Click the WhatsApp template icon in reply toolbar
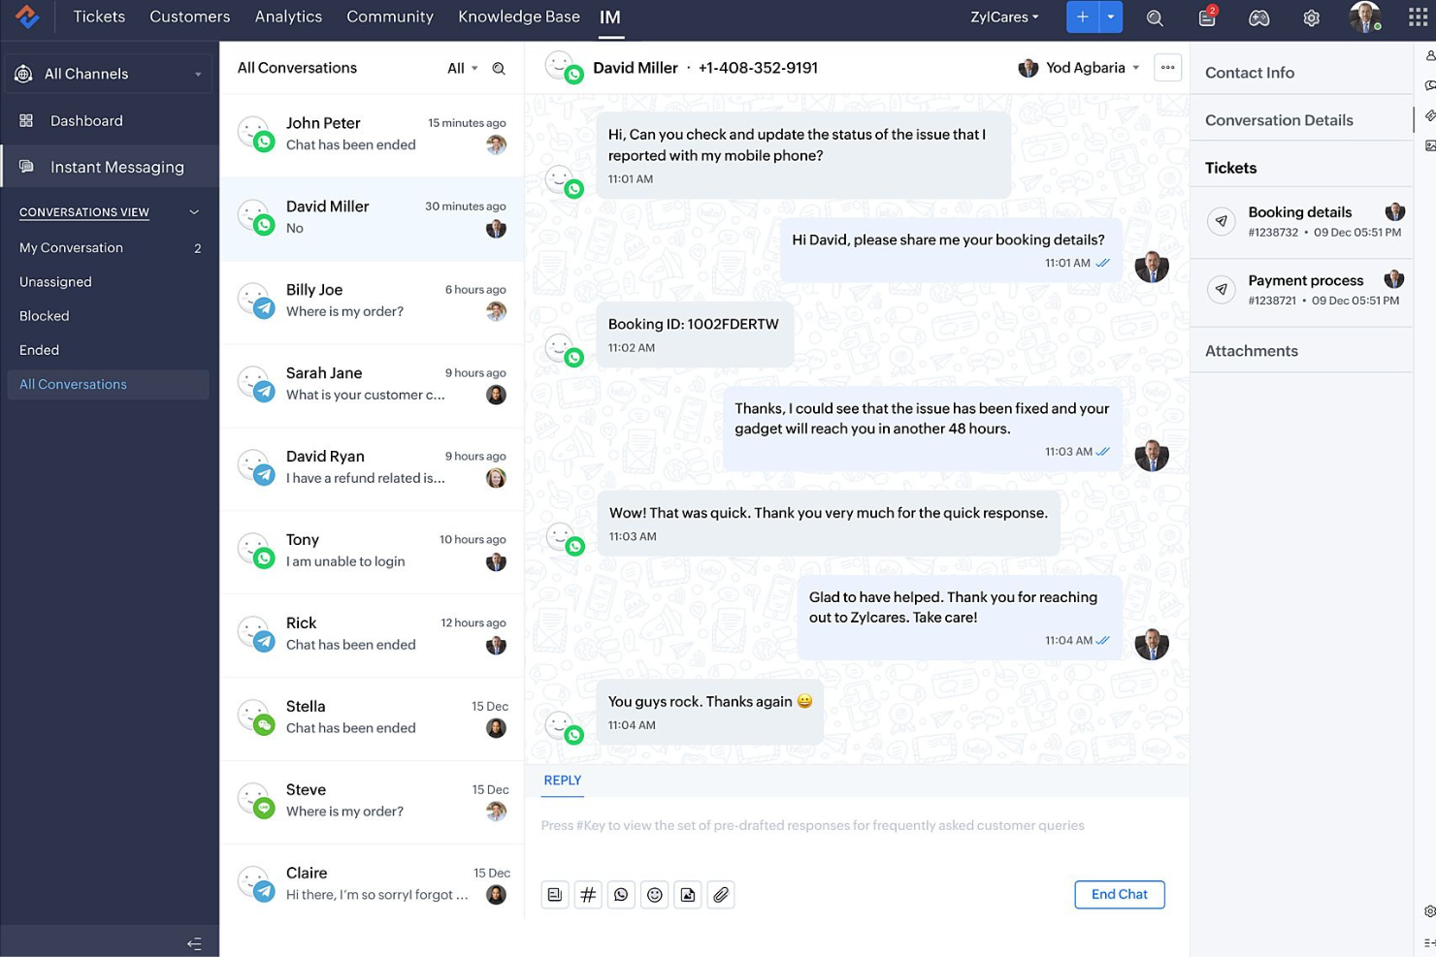This screenshot has width=1436, height=957. pyautogui.click(x=621, y=895)
